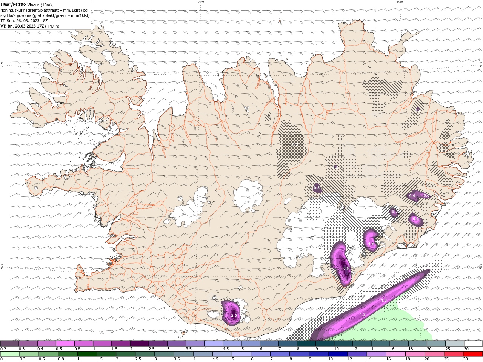
Task: Pick the dark mauve 0.2–0.3 snow swatch
Action: tap(9, 343)
